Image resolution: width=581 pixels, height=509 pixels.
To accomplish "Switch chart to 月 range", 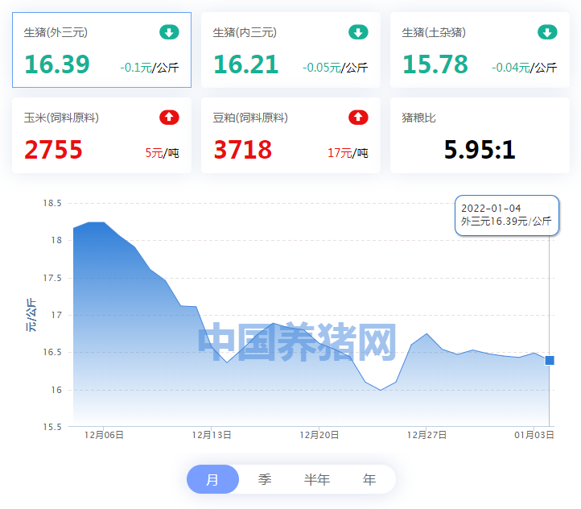I will [212, 479].
